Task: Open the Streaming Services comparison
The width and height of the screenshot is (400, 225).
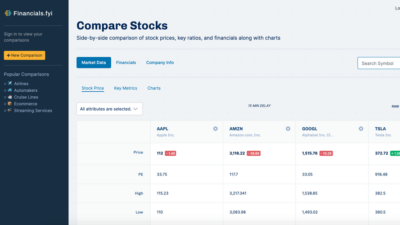Action: click(33, 111)
